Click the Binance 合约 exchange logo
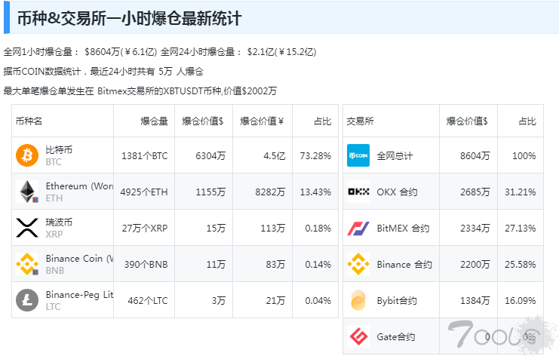This screenshot has width=559, height=359. 358,264
